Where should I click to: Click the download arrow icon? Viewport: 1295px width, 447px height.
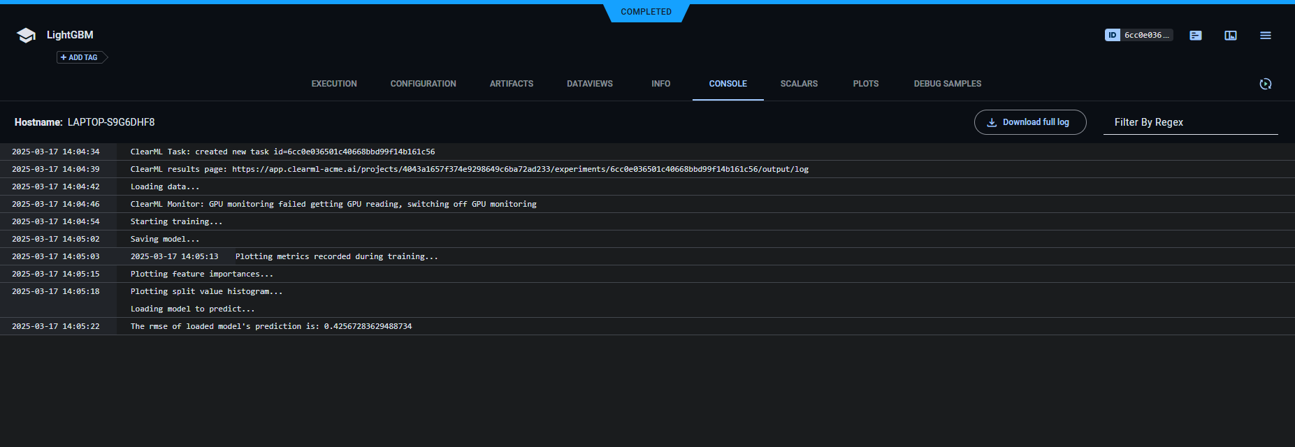coord(992,122)
